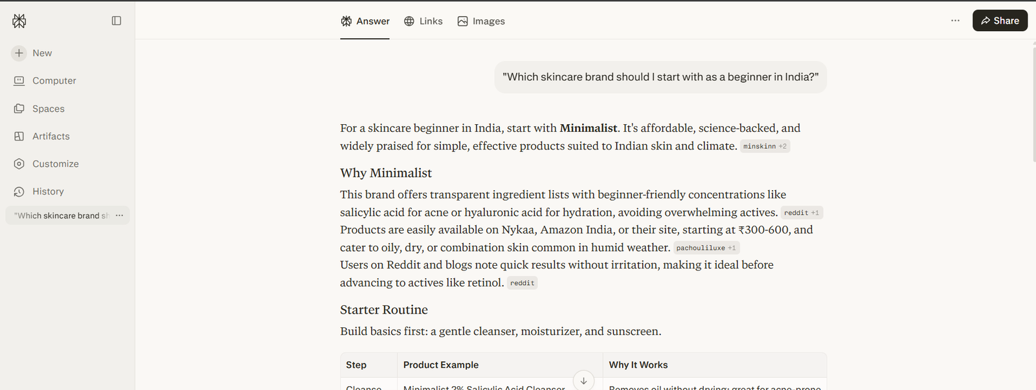1036x390 pixels.
Task: Open options for the skincare thread
Action: pos(119,215)
